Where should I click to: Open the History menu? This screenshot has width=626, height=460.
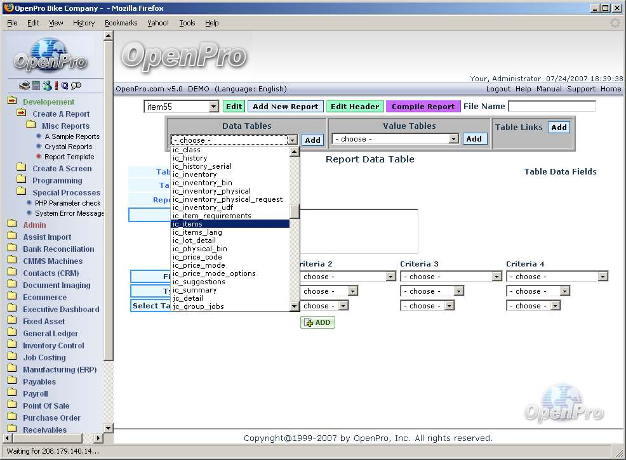click(x=83, y=23)
